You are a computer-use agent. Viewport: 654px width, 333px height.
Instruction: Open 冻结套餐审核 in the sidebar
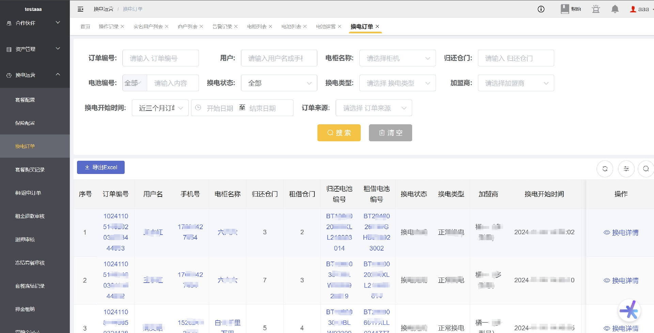pyautogui.click(x=35, y=263)
